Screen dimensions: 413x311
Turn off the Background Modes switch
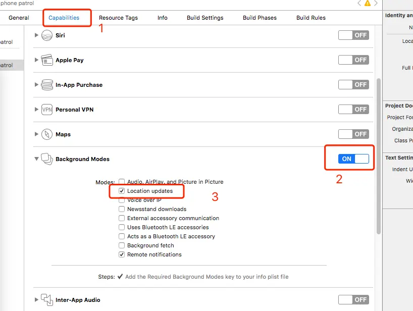(353, 159)
